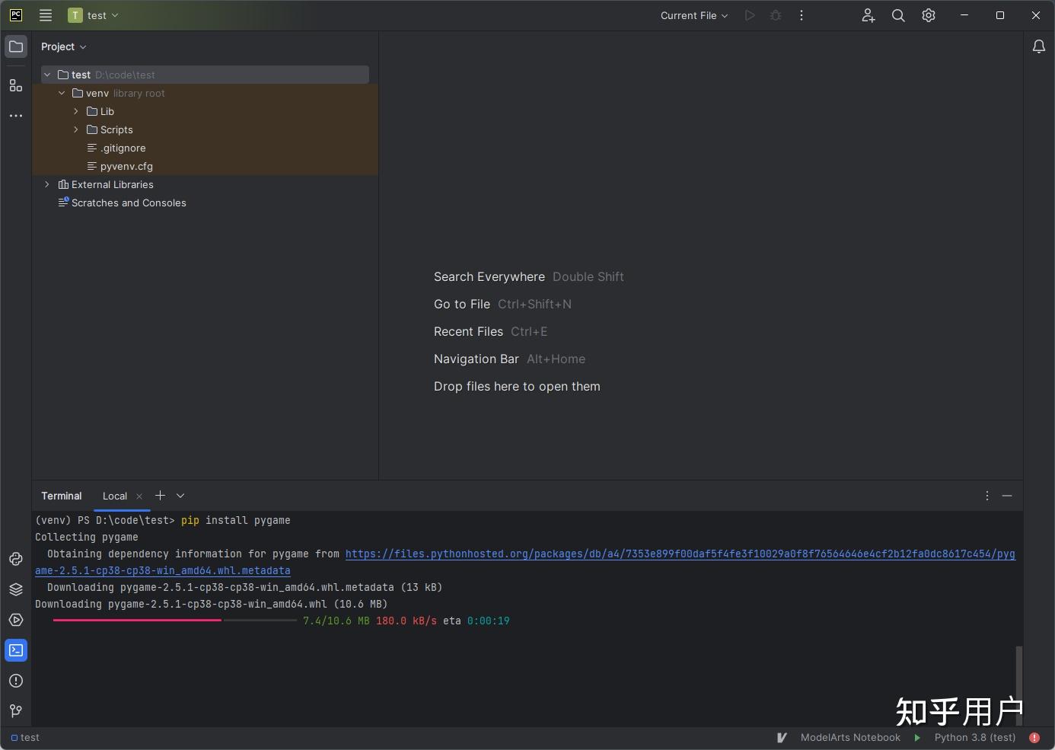Expand the External Libraries node
The height and width of the screenshot is (750, 1055).
[47, 184]
